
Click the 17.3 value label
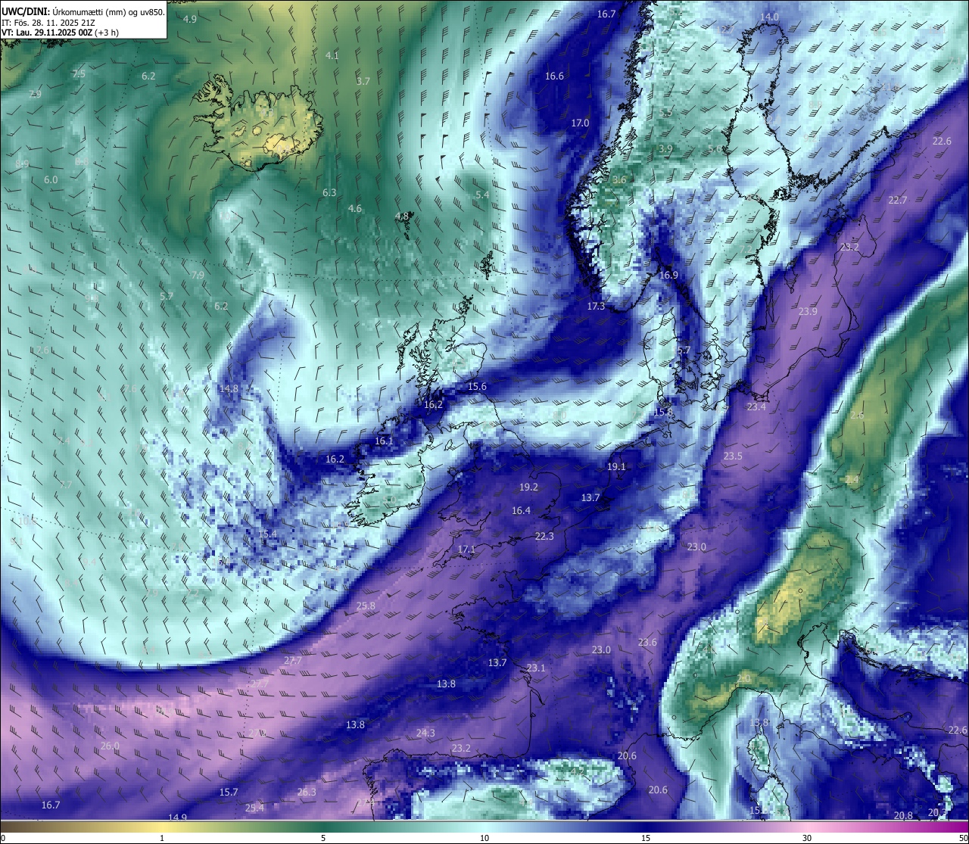(596, 306)
